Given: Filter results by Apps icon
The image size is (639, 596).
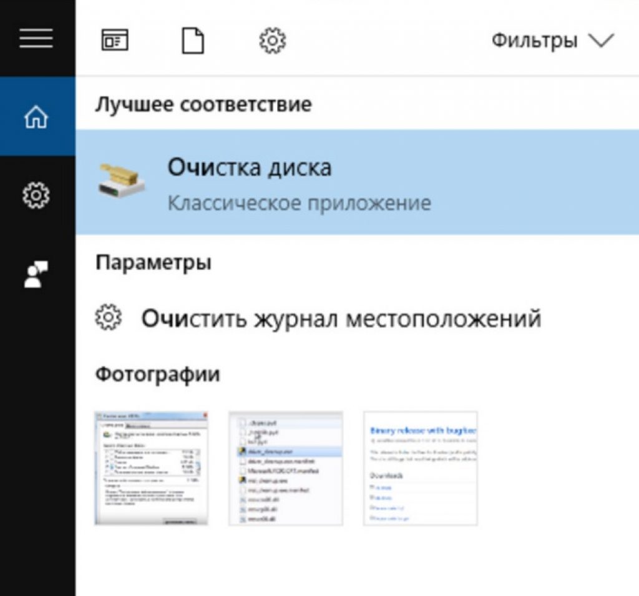Looking at the screenshot, I should click(x=115, y=41).
